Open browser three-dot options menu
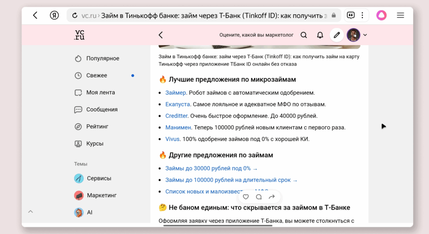This screenshot has width=429, height=234. [362, 15]
